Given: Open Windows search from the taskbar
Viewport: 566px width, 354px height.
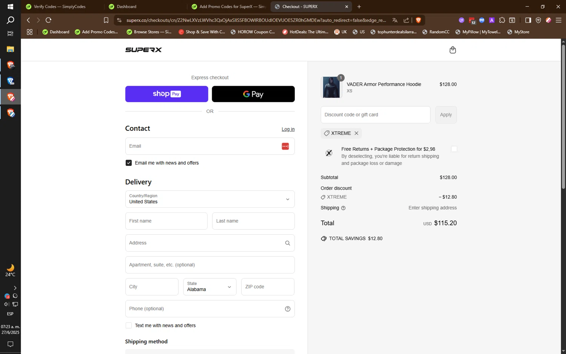Looking at the screenshot, I should 10,20.
